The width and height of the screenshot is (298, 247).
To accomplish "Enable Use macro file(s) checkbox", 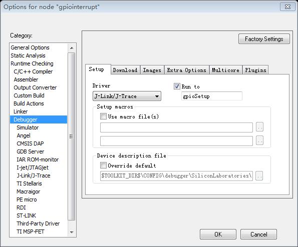I will point(103,116).
